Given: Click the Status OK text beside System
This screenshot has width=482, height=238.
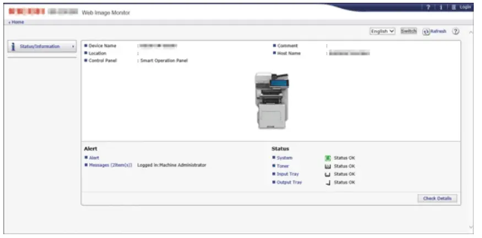Looking at the screenshot, I should click(345, 158).
